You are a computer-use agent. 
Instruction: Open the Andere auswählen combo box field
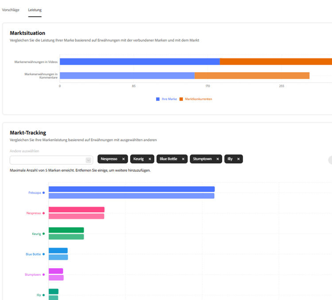point(51,160)
